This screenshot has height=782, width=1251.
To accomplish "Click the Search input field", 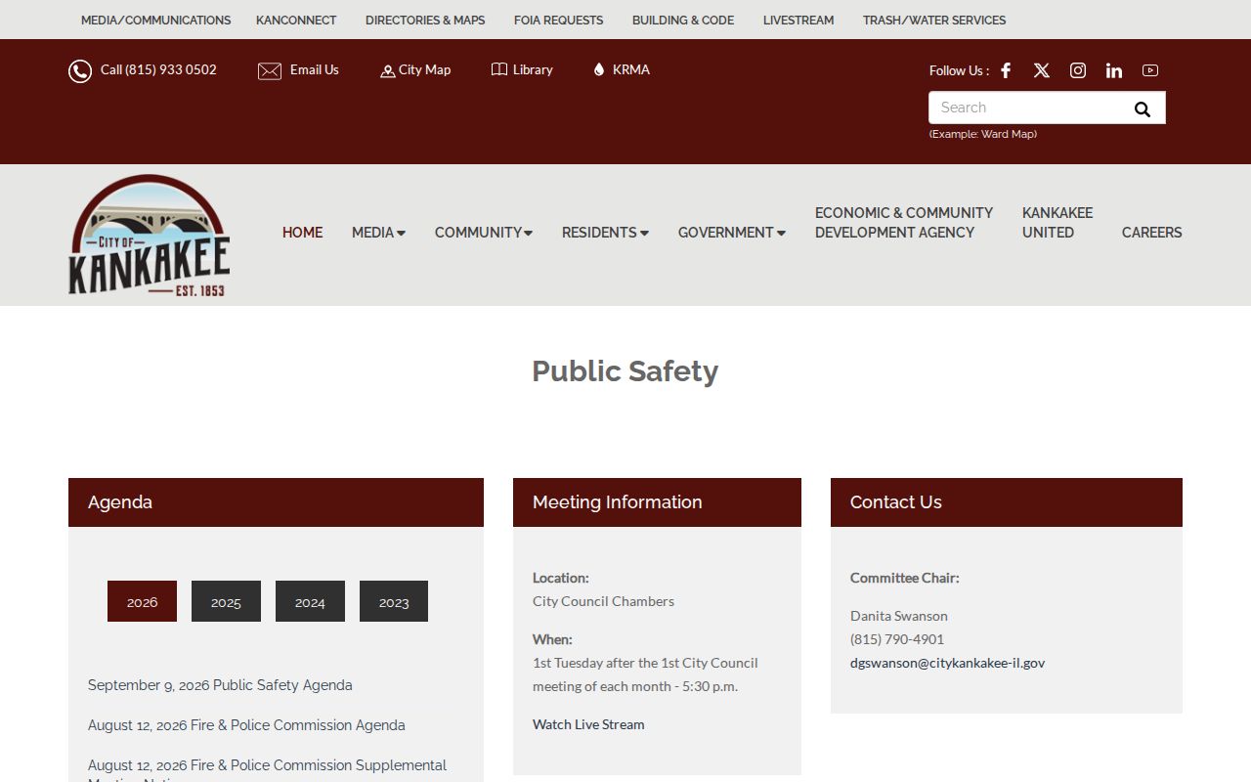I will pos(1026,108).
